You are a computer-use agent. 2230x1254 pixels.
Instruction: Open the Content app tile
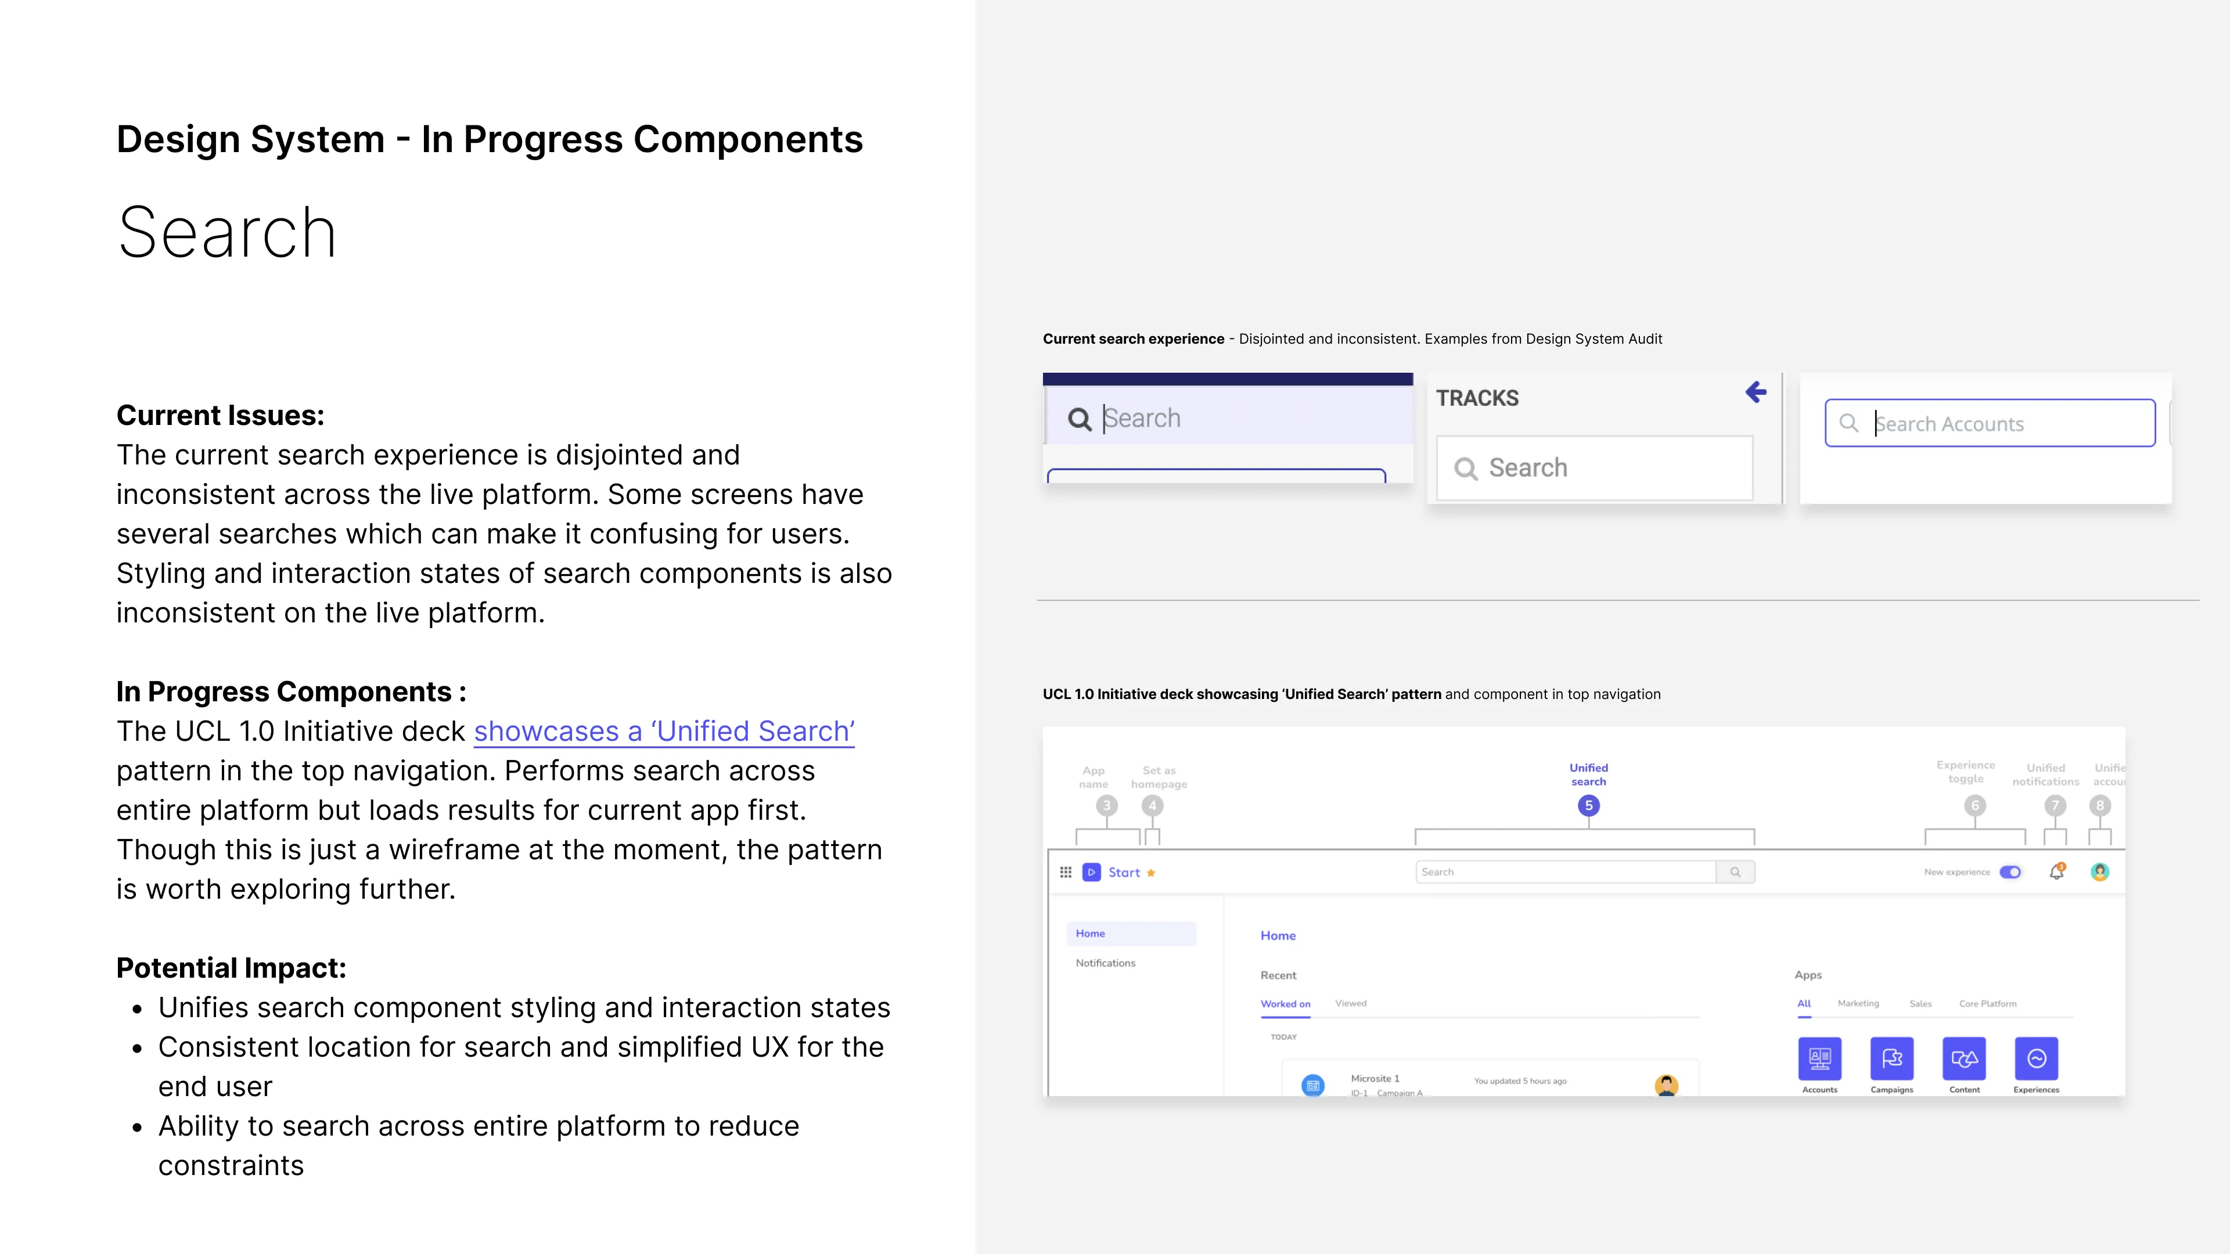[1964, 1058]
